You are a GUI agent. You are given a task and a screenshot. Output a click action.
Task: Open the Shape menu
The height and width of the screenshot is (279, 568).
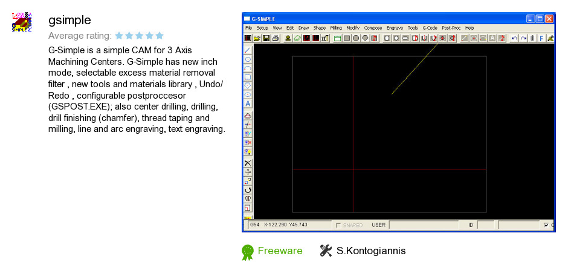320,28
